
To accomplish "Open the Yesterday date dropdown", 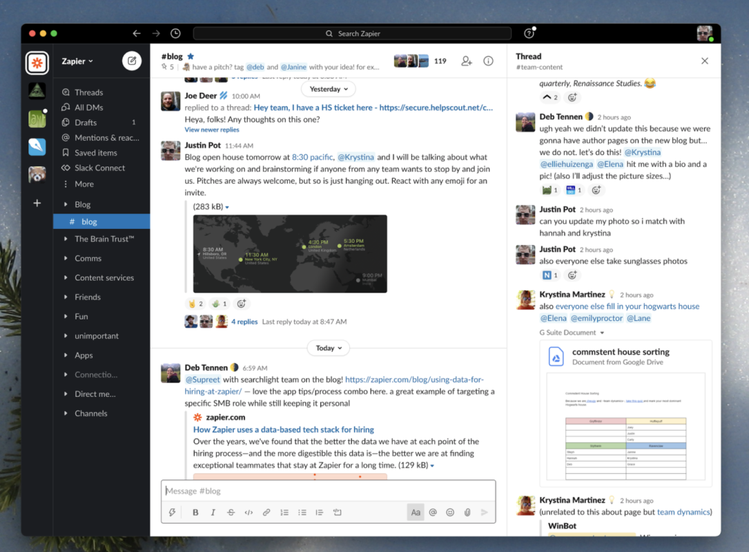I will click(328, 89).
